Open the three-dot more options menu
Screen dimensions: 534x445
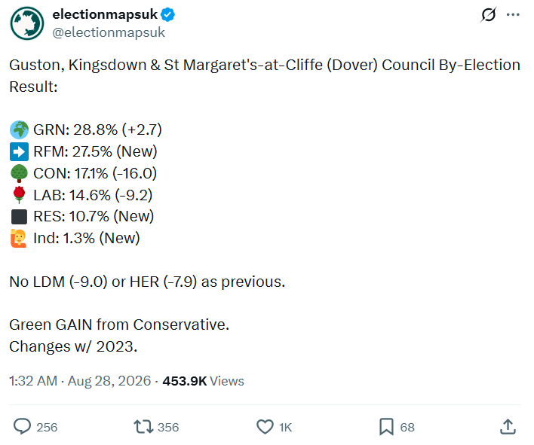[513, 14]
